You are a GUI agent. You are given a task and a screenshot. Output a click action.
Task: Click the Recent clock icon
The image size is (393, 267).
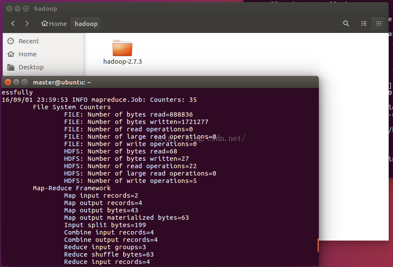click(10, 41)
